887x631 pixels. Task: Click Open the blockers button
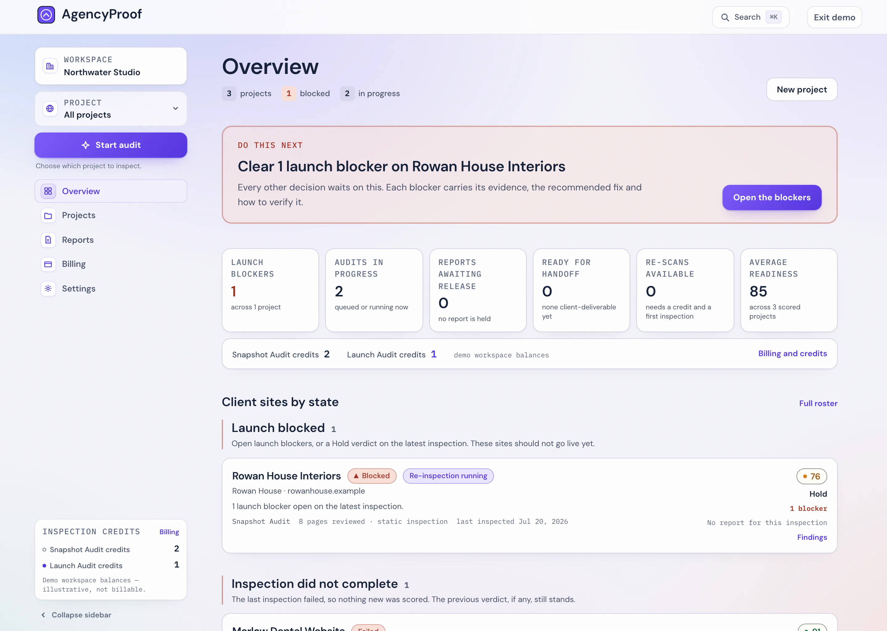(x=772, y=197)
